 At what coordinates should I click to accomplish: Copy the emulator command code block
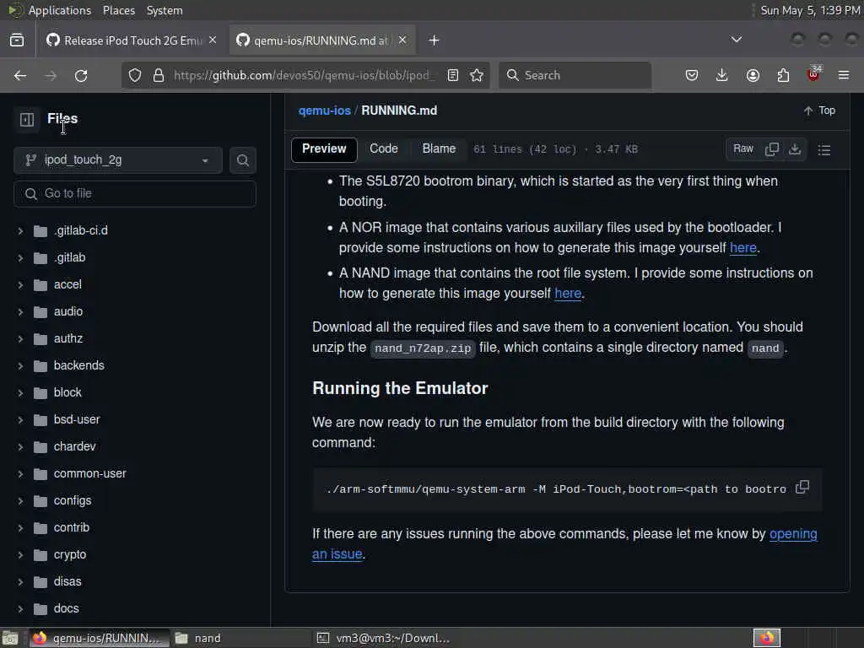coord(802,488)
